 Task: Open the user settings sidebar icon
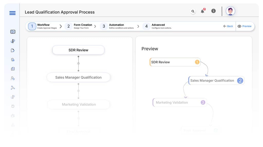click(13, 78)
